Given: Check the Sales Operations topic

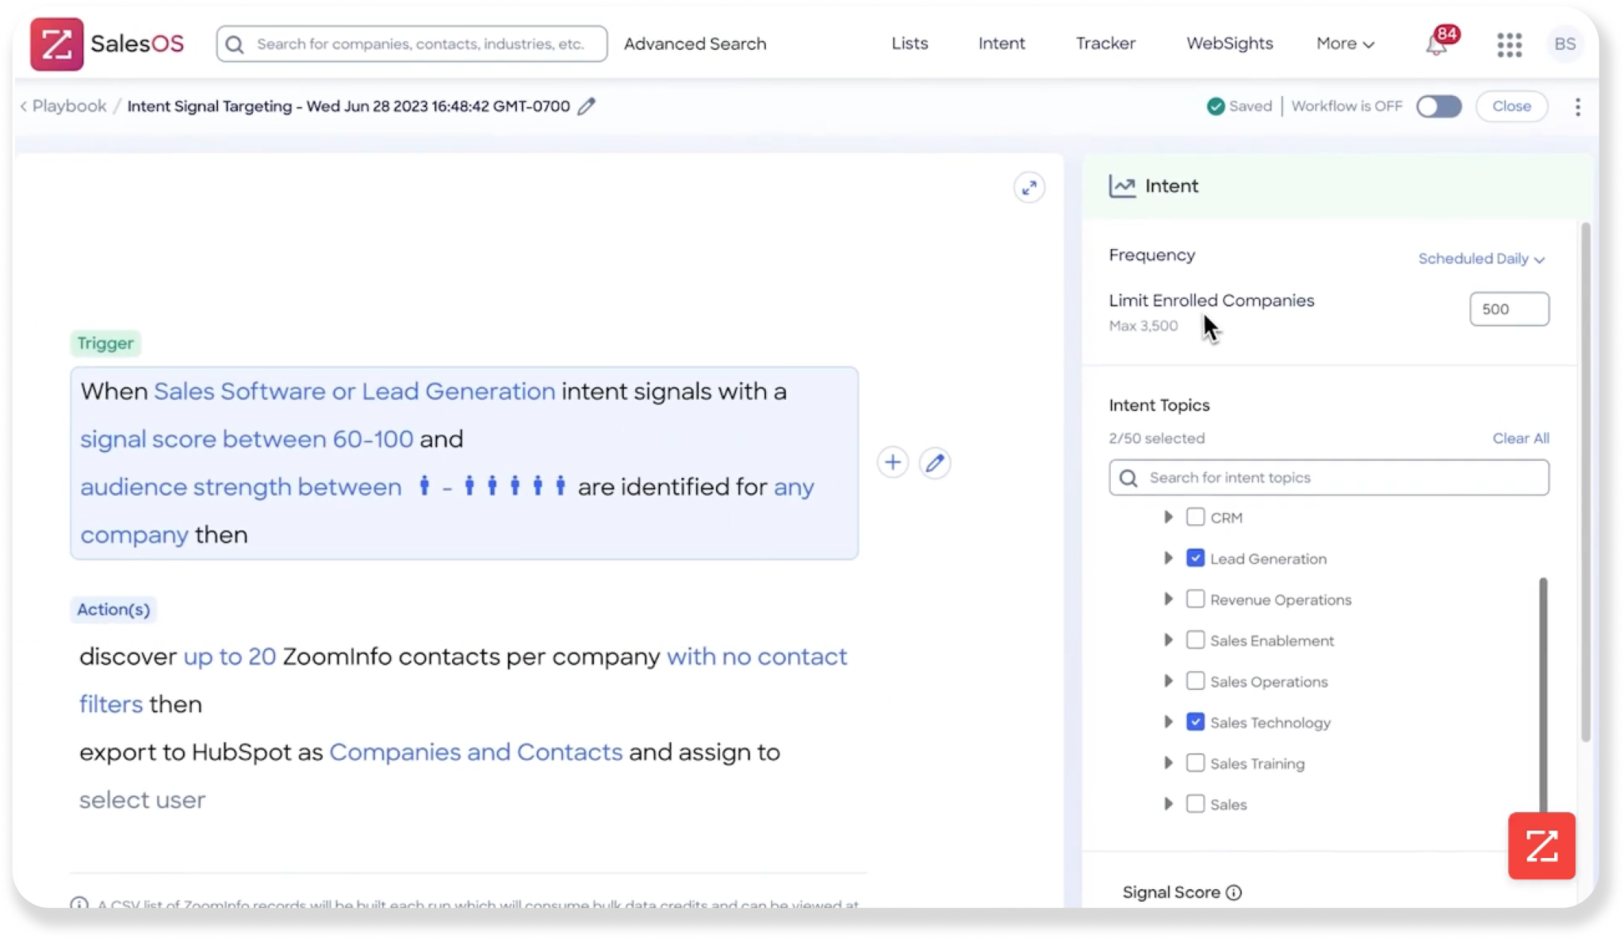Looking at the screenshot, I should click(1195, 680).
